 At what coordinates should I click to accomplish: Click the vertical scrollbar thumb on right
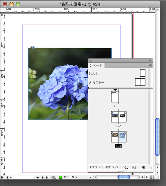157,137
